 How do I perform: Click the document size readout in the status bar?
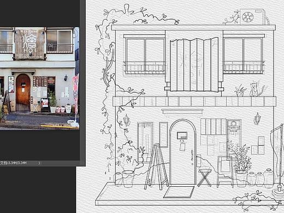tap(13, 163)
